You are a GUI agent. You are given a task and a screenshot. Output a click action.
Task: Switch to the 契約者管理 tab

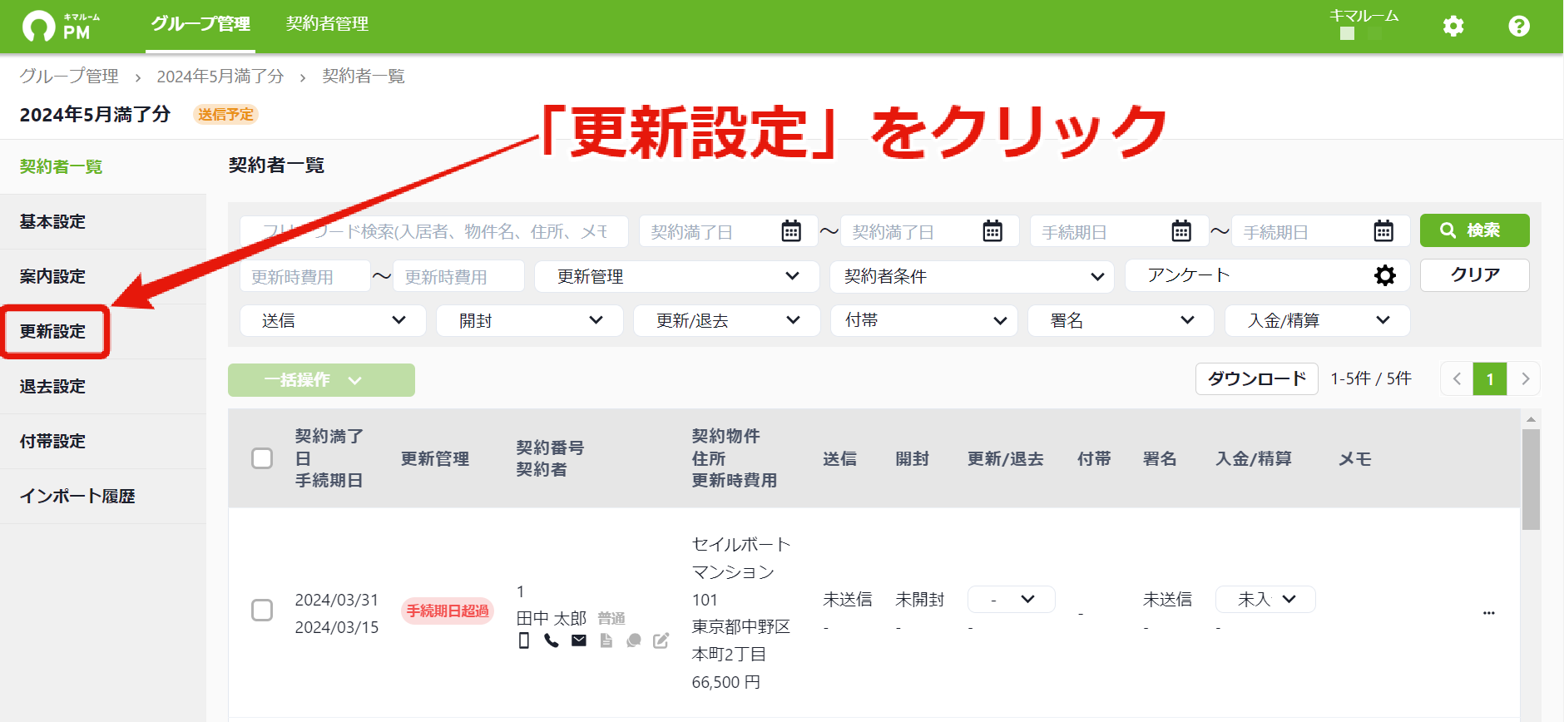(x=327, y=24)
